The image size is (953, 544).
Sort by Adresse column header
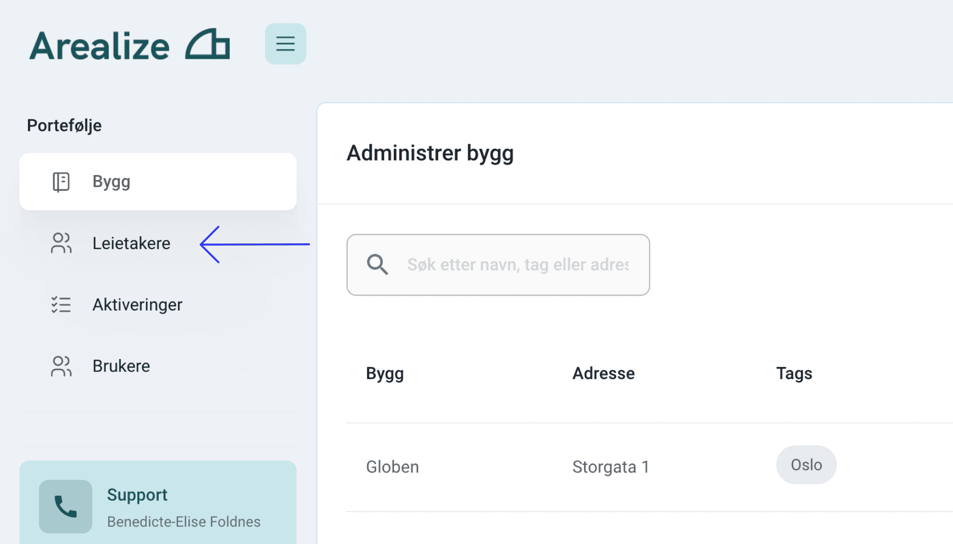[603, 373]
